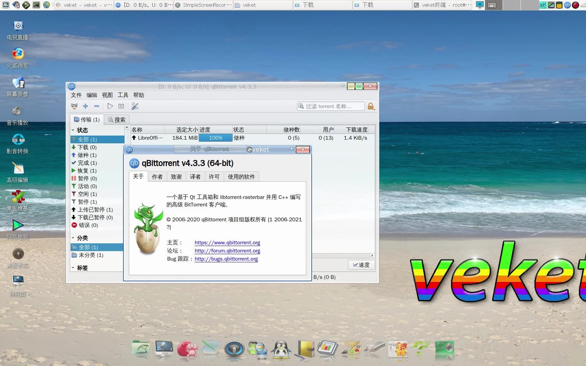Click the penguin icon in dock
The height and width of the screenshot is (366, 586).
click(281, 349)
